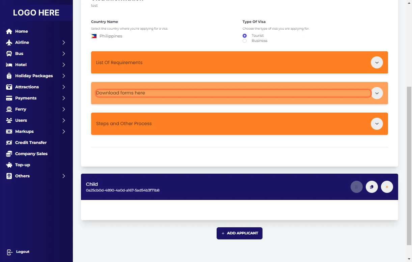Select the Business visa radio button
The image size is (412, 262).
point(245,41)
